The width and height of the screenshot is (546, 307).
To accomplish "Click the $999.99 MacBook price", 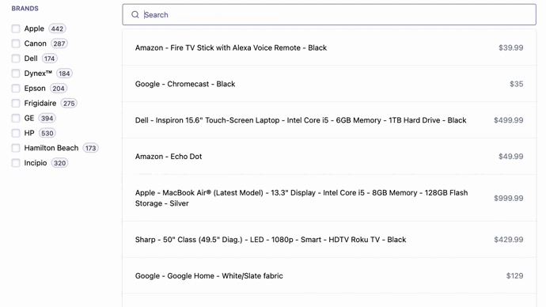I will coord(508,198).
